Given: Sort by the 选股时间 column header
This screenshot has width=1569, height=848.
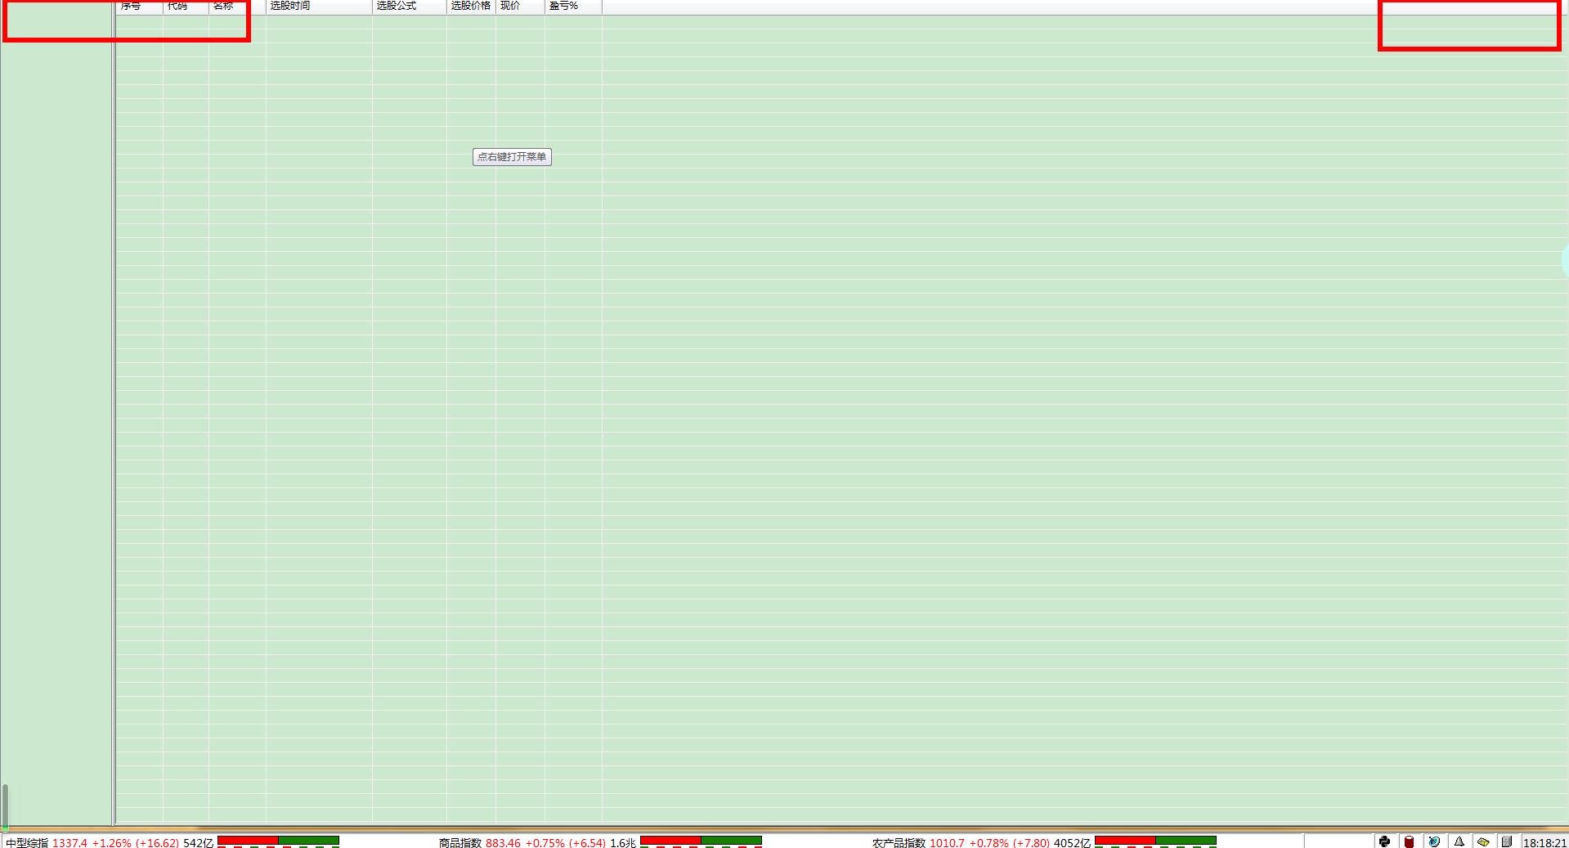Looking at the screenshot, I should (319, 6).
